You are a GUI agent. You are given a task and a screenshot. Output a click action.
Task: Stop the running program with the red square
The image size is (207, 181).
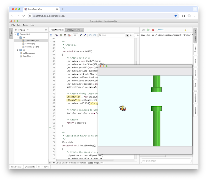pos(153,30)
